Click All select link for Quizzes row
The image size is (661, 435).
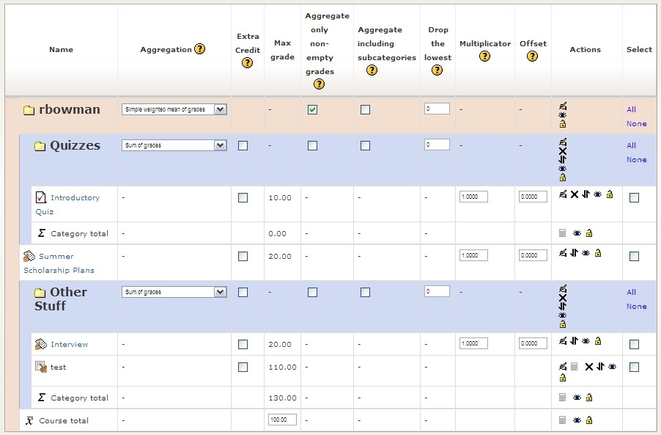[x=631, y=145]
